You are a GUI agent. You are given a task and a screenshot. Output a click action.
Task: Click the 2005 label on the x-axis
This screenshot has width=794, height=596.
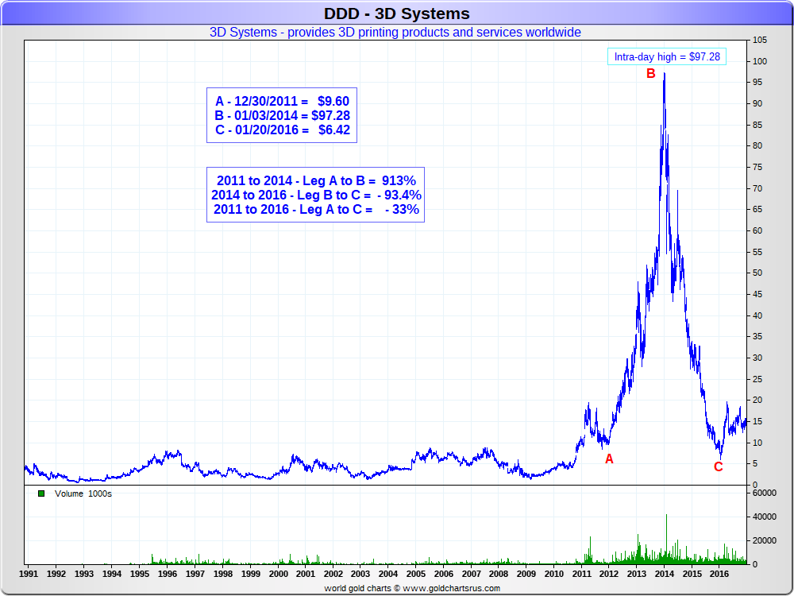pos(416,574)
